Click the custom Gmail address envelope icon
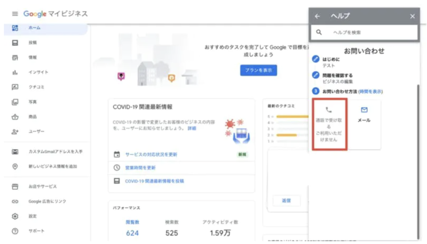Screen dimensions: 427x244 (15, 152)
